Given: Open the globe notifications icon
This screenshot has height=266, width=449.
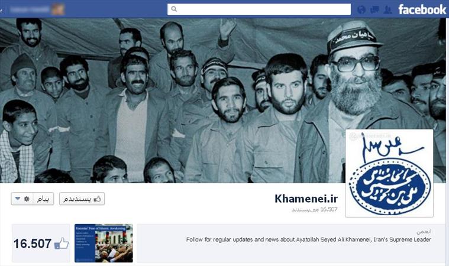Looking at the screenshot, I should point(361,9).
